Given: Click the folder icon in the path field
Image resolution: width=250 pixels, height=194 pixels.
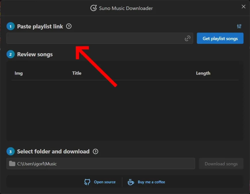Looking at the screenshot, I should coord(12,164).
